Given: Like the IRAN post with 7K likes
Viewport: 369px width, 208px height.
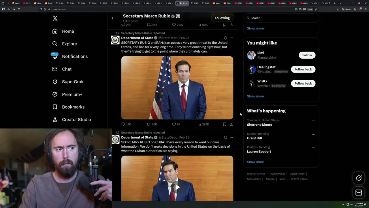Looking at the screenshot, I should point(176,124).
